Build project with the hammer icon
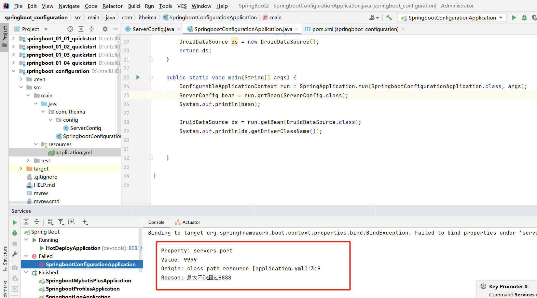Image resolution: width=537 pixels, height=298 pixels. coord(389,18)
